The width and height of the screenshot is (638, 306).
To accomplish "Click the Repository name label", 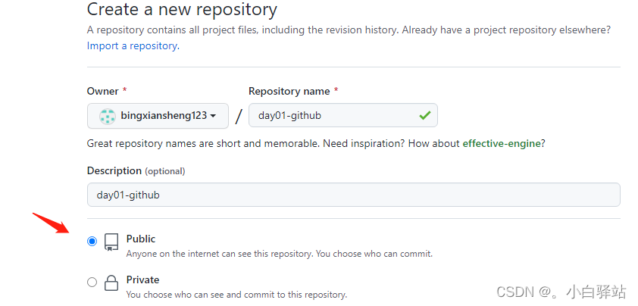I will pos(289,91).
